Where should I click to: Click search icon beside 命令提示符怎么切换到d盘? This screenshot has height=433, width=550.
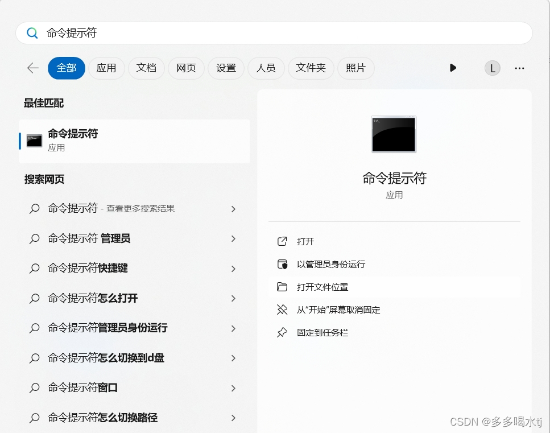(34, 358)
